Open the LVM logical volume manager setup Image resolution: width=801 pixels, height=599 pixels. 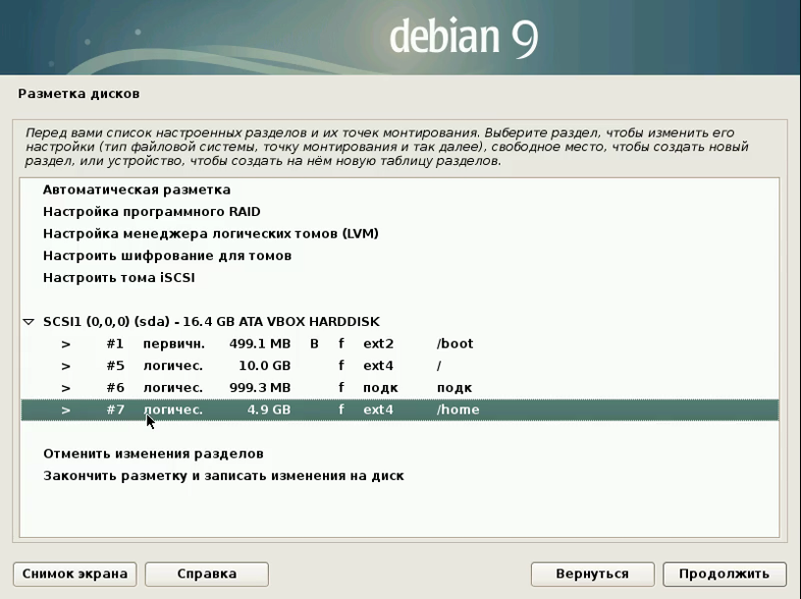pos(210,234)
